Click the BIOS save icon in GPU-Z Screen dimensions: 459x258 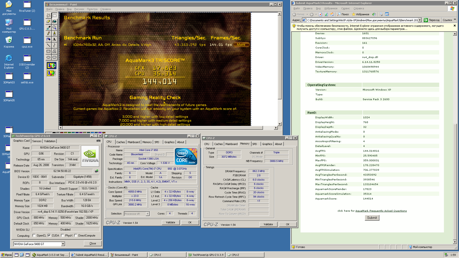(97, 171)
